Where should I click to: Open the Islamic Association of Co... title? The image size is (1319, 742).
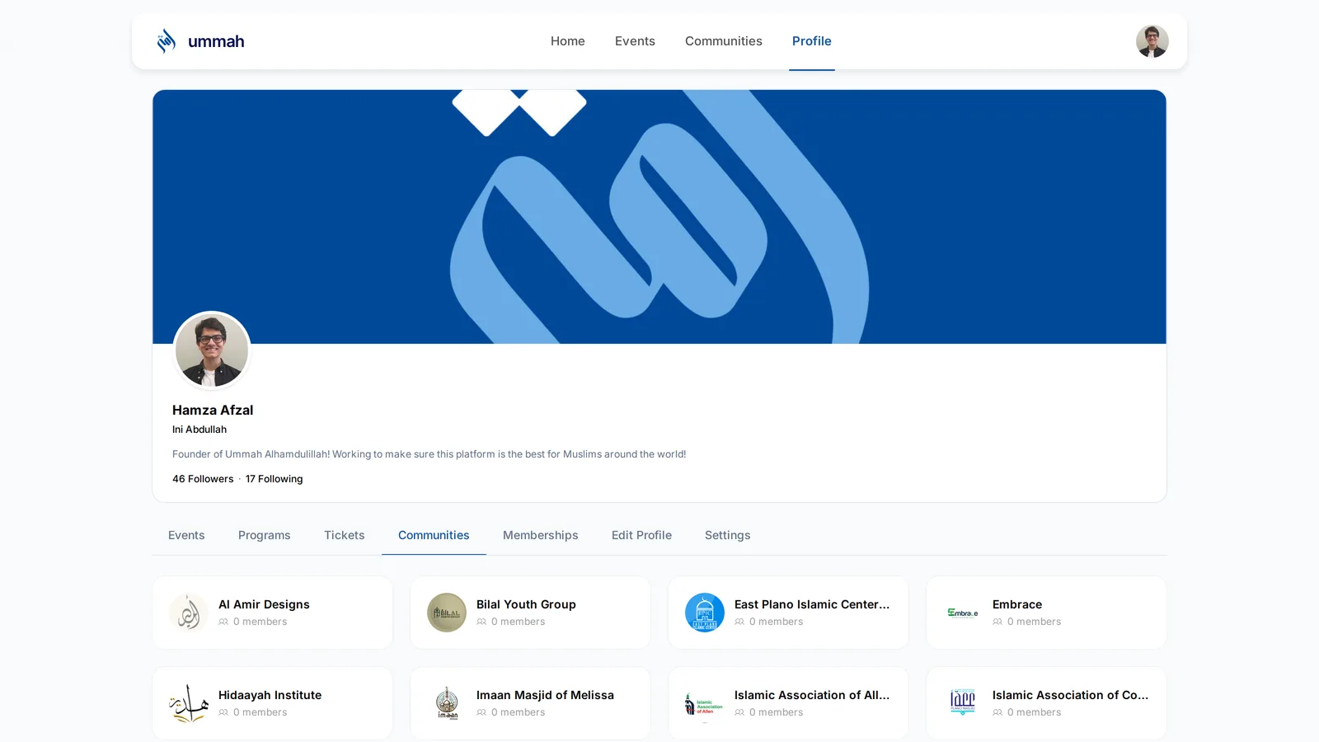click(x=1070, y=695)
